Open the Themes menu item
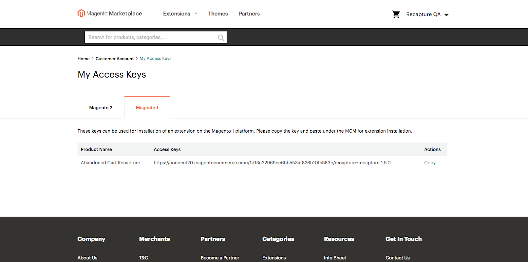The width and height of the screenshot is (528, 262). click(218, 13)
